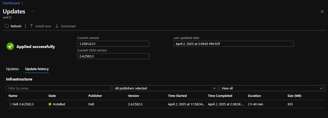Click the green Installed status icon
Viewport: 328px width, 118px height.
click(50, 104)
